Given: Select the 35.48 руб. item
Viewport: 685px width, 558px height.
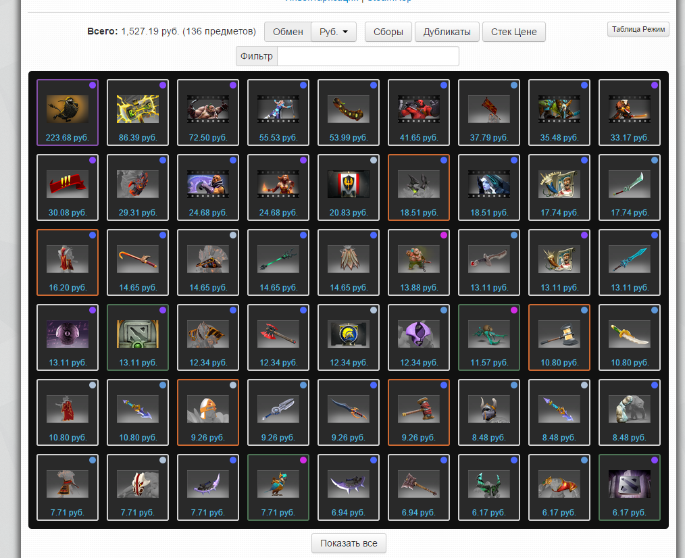Looking at the screenshot, I should tap(559, 112).
